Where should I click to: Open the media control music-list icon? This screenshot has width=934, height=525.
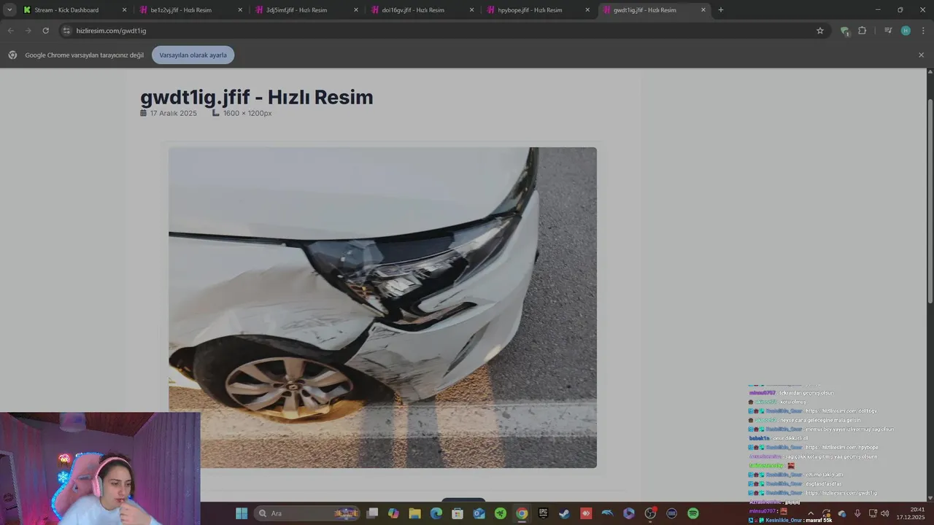[888, 31]
